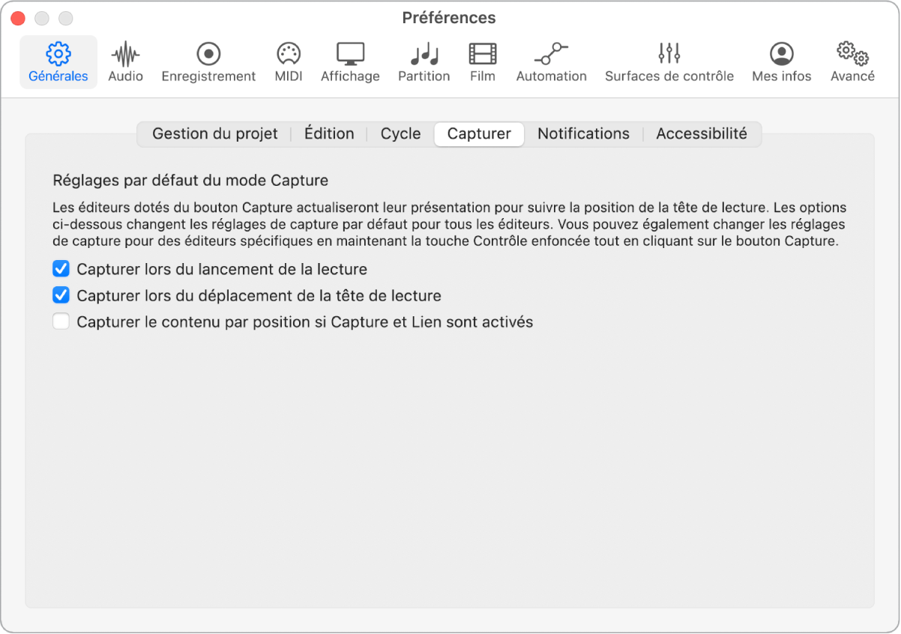Open the Partition preferences pane
Screen dimensions: 901x634
(424, 62)
